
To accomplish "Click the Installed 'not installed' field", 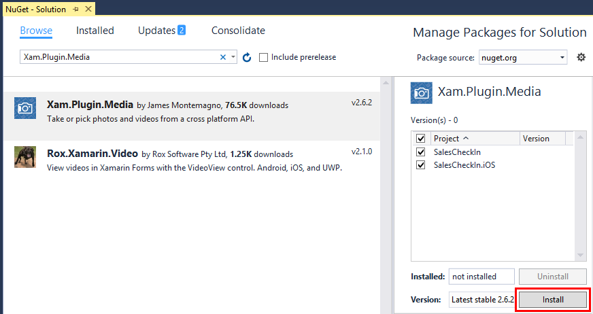I will (481, 276).
